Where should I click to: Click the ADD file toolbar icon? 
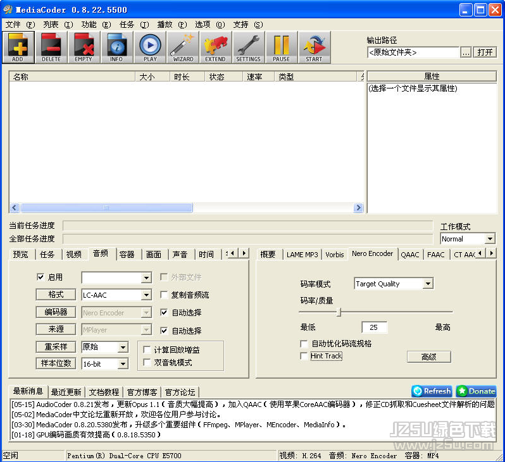point(18,47)
